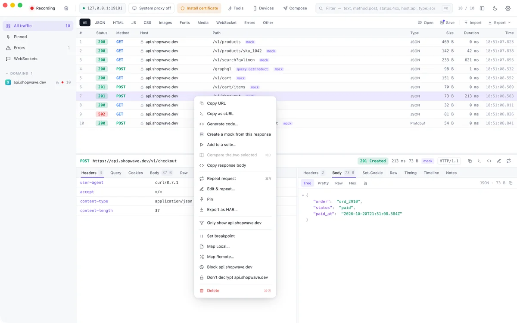Click copy icon in request detail header
Viewport: 517px width, 323px height.
click(x=470, y=161)
